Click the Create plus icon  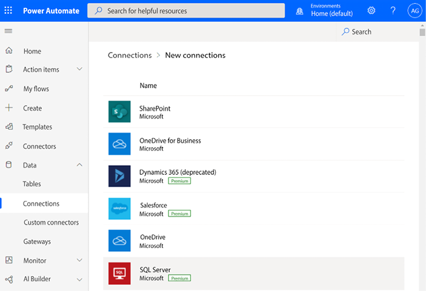point(9,108)
